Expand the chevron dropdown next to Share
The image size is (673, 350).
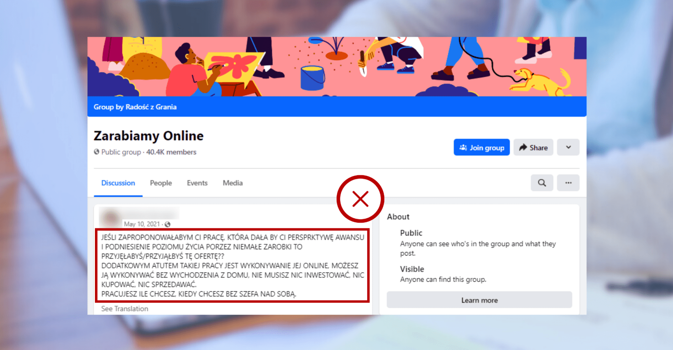click(568, 147)
